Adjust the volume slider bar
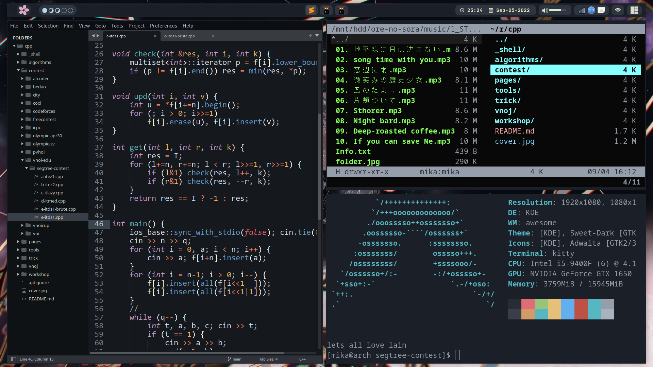The height and width of the screenshot is (367, 653). click(558, 10)
